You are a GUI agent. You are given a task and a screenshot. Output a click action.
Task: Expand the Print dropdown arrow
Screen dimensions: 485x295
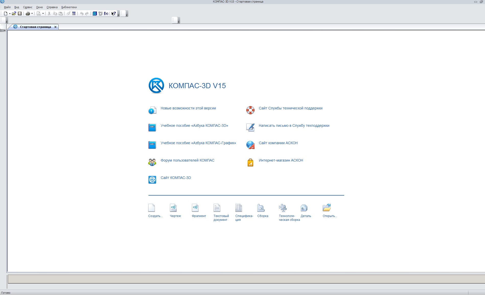pos(32,14)
